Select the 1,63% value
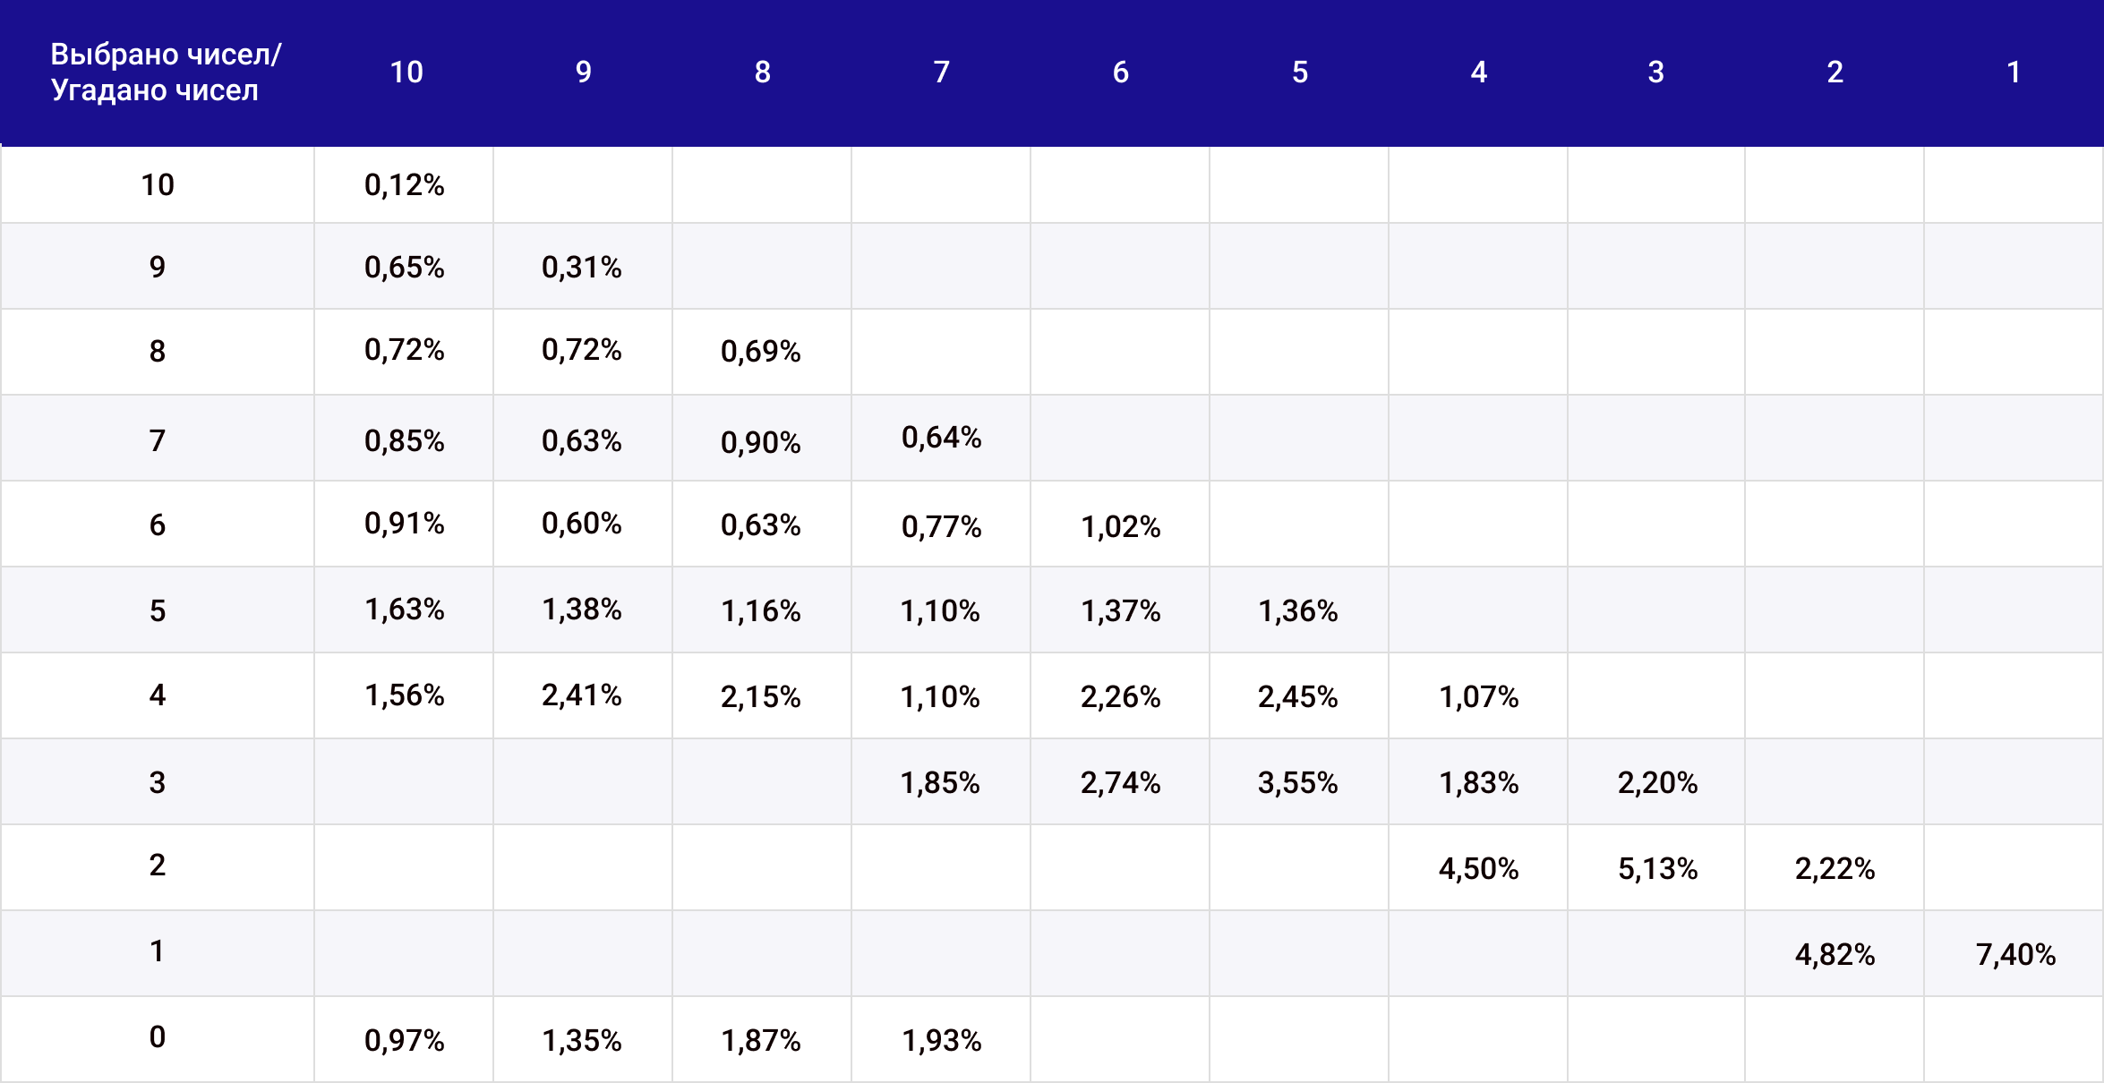The image size is (2104, 1083). pyautogui.click(x=404, y=610)
